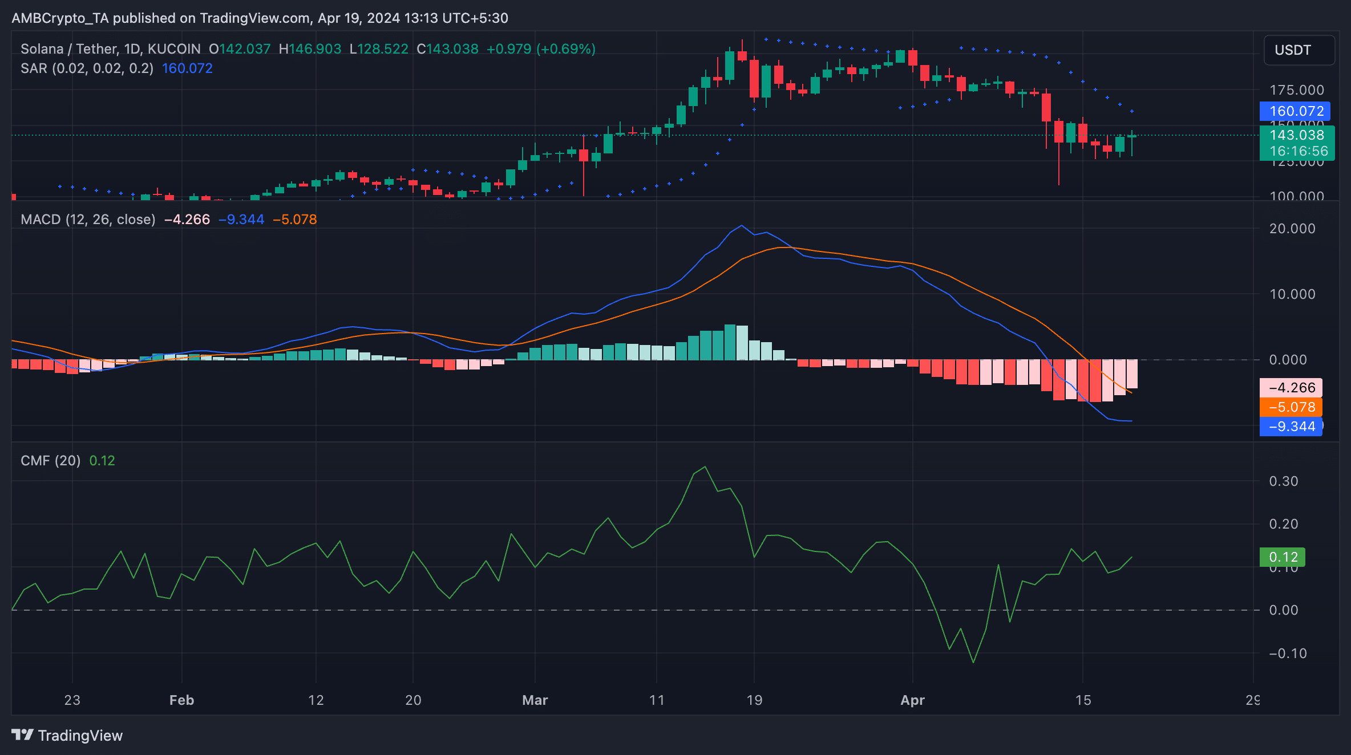This screenshot has width=1351, height=755.
Task: Click the 20.000 MACD axis label
Action: [x=1292, y=229]
